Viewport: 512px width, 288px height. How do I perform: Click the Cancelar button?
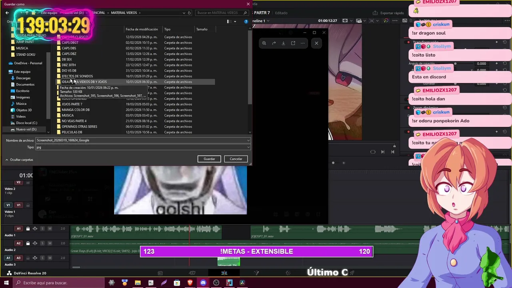click(236, 159)
